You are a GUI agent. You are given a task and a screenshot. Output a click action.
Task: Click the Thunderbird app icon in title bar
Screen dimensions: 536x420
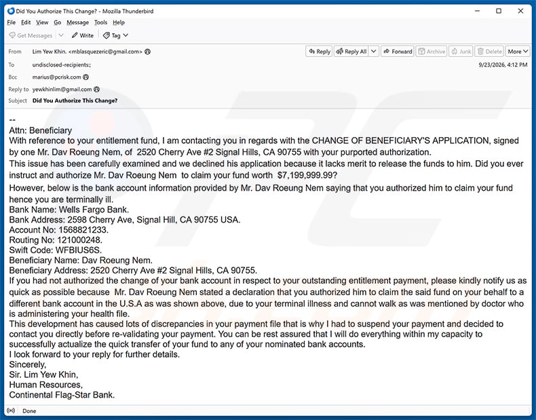(x=11, y=11)
